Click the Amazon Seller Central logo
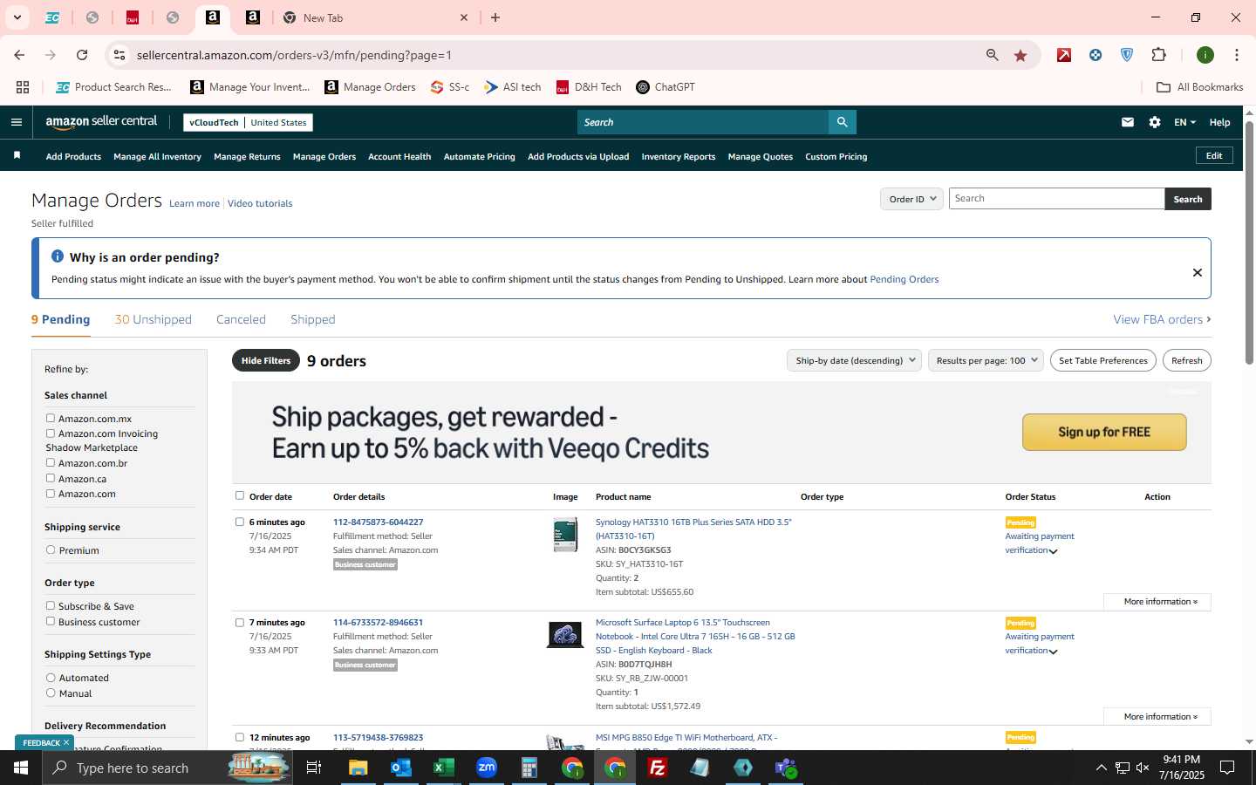 (101, 122)
